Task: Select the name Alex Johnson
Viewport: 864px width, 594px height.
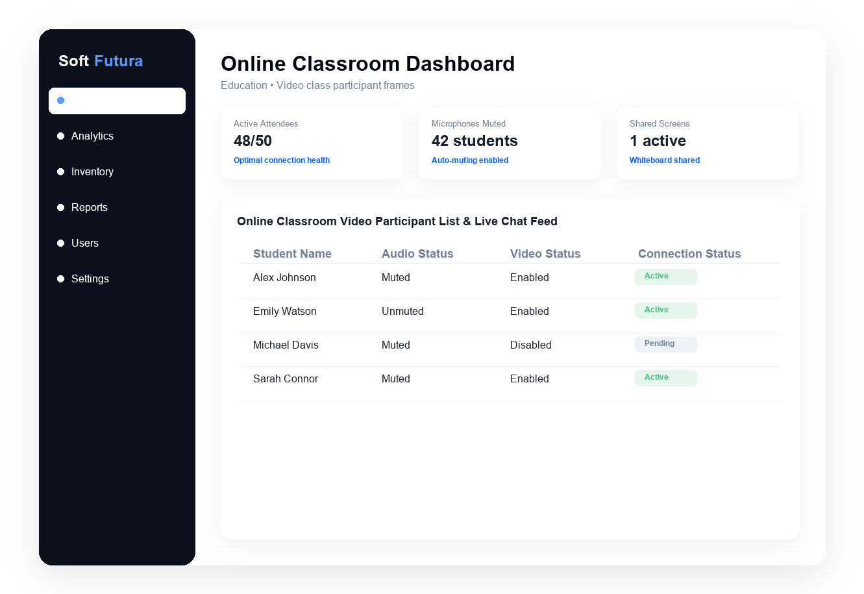Action: pos(284,277)
